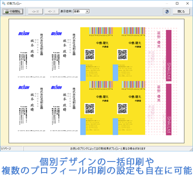The width and height of the screenshot is (193, 175).
Task: Expand the 表示倍率 zoom dropdown arrow
Action: [87, 12]
